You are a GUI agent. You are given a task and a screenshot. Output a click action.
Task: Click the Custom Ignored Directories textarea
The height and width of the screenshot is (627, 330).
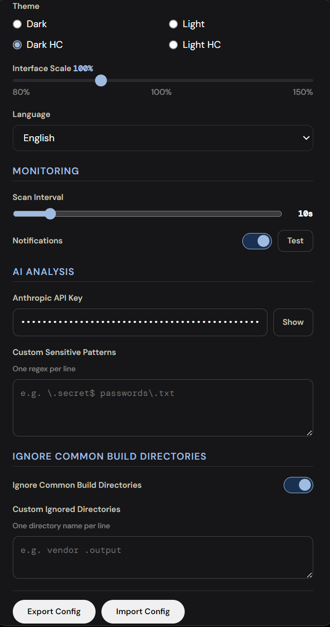pyautogui.click(x=163, y=557)
